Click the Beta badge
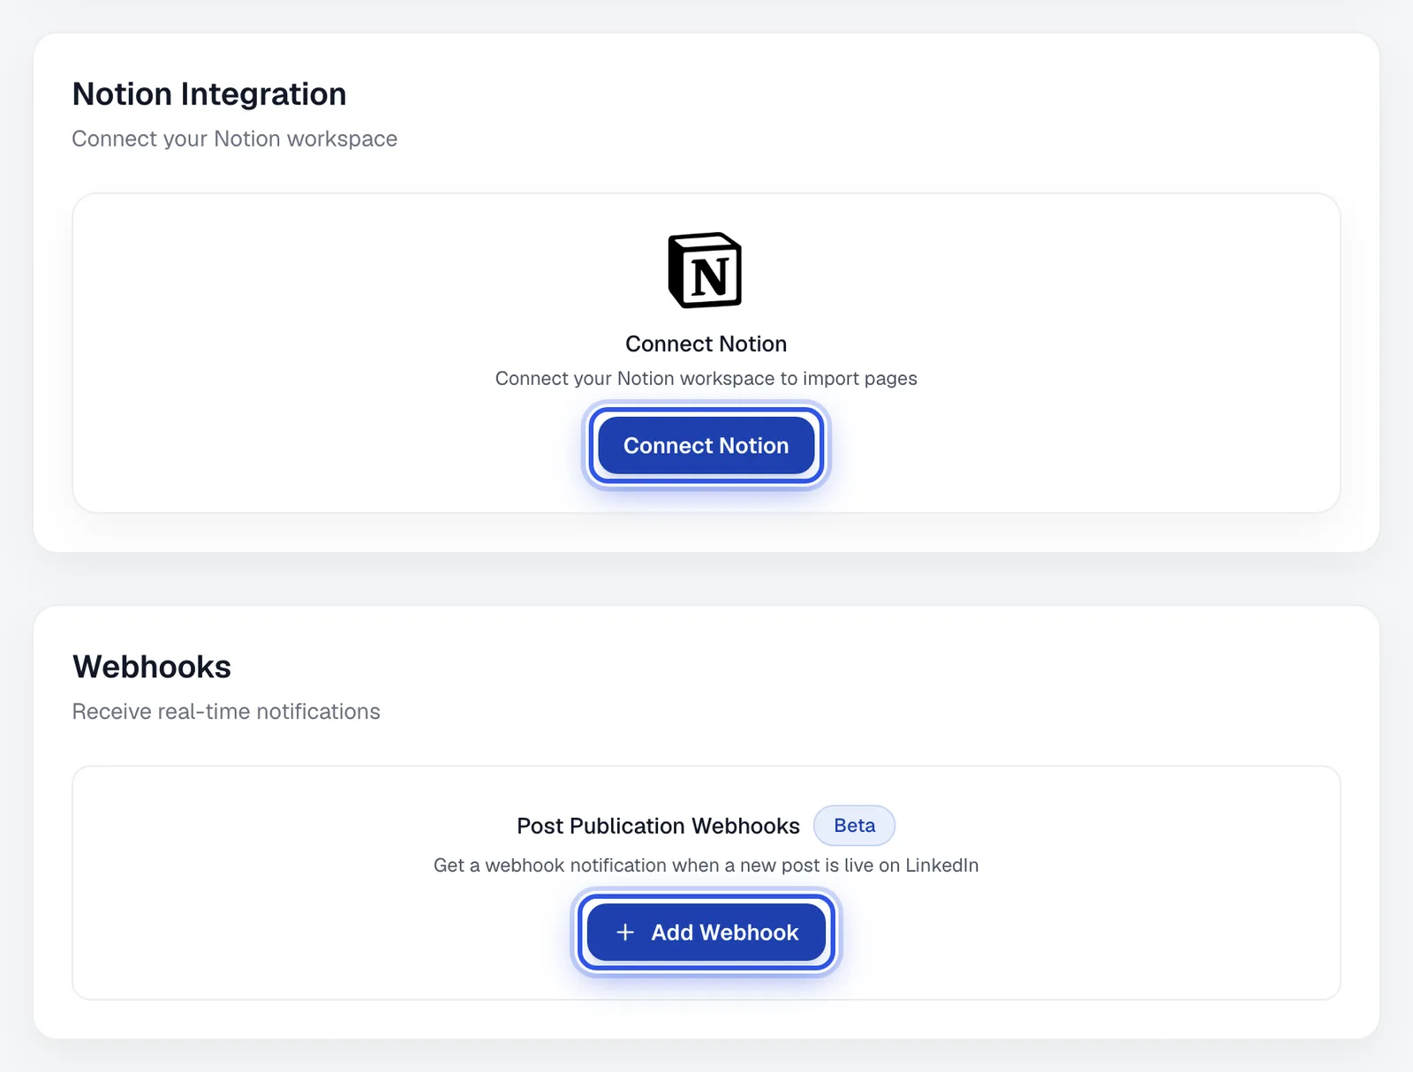Viewport: 1413px width, 1072px height. click(x=854, y=826)
